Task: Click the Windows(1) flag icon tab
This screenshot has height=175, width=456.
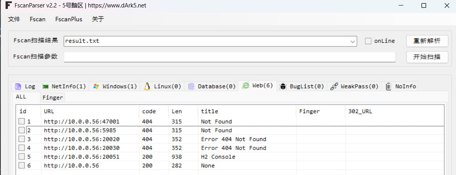Action: [x=96, y=86]
